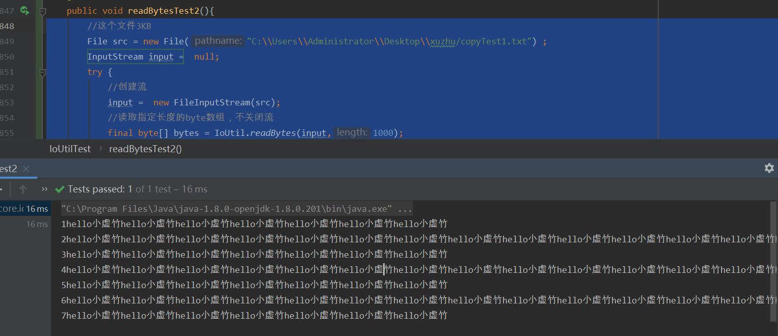Viewport: 778px width, 336px height.
Task: Collapse the try block at line 851
Action: 43,72
